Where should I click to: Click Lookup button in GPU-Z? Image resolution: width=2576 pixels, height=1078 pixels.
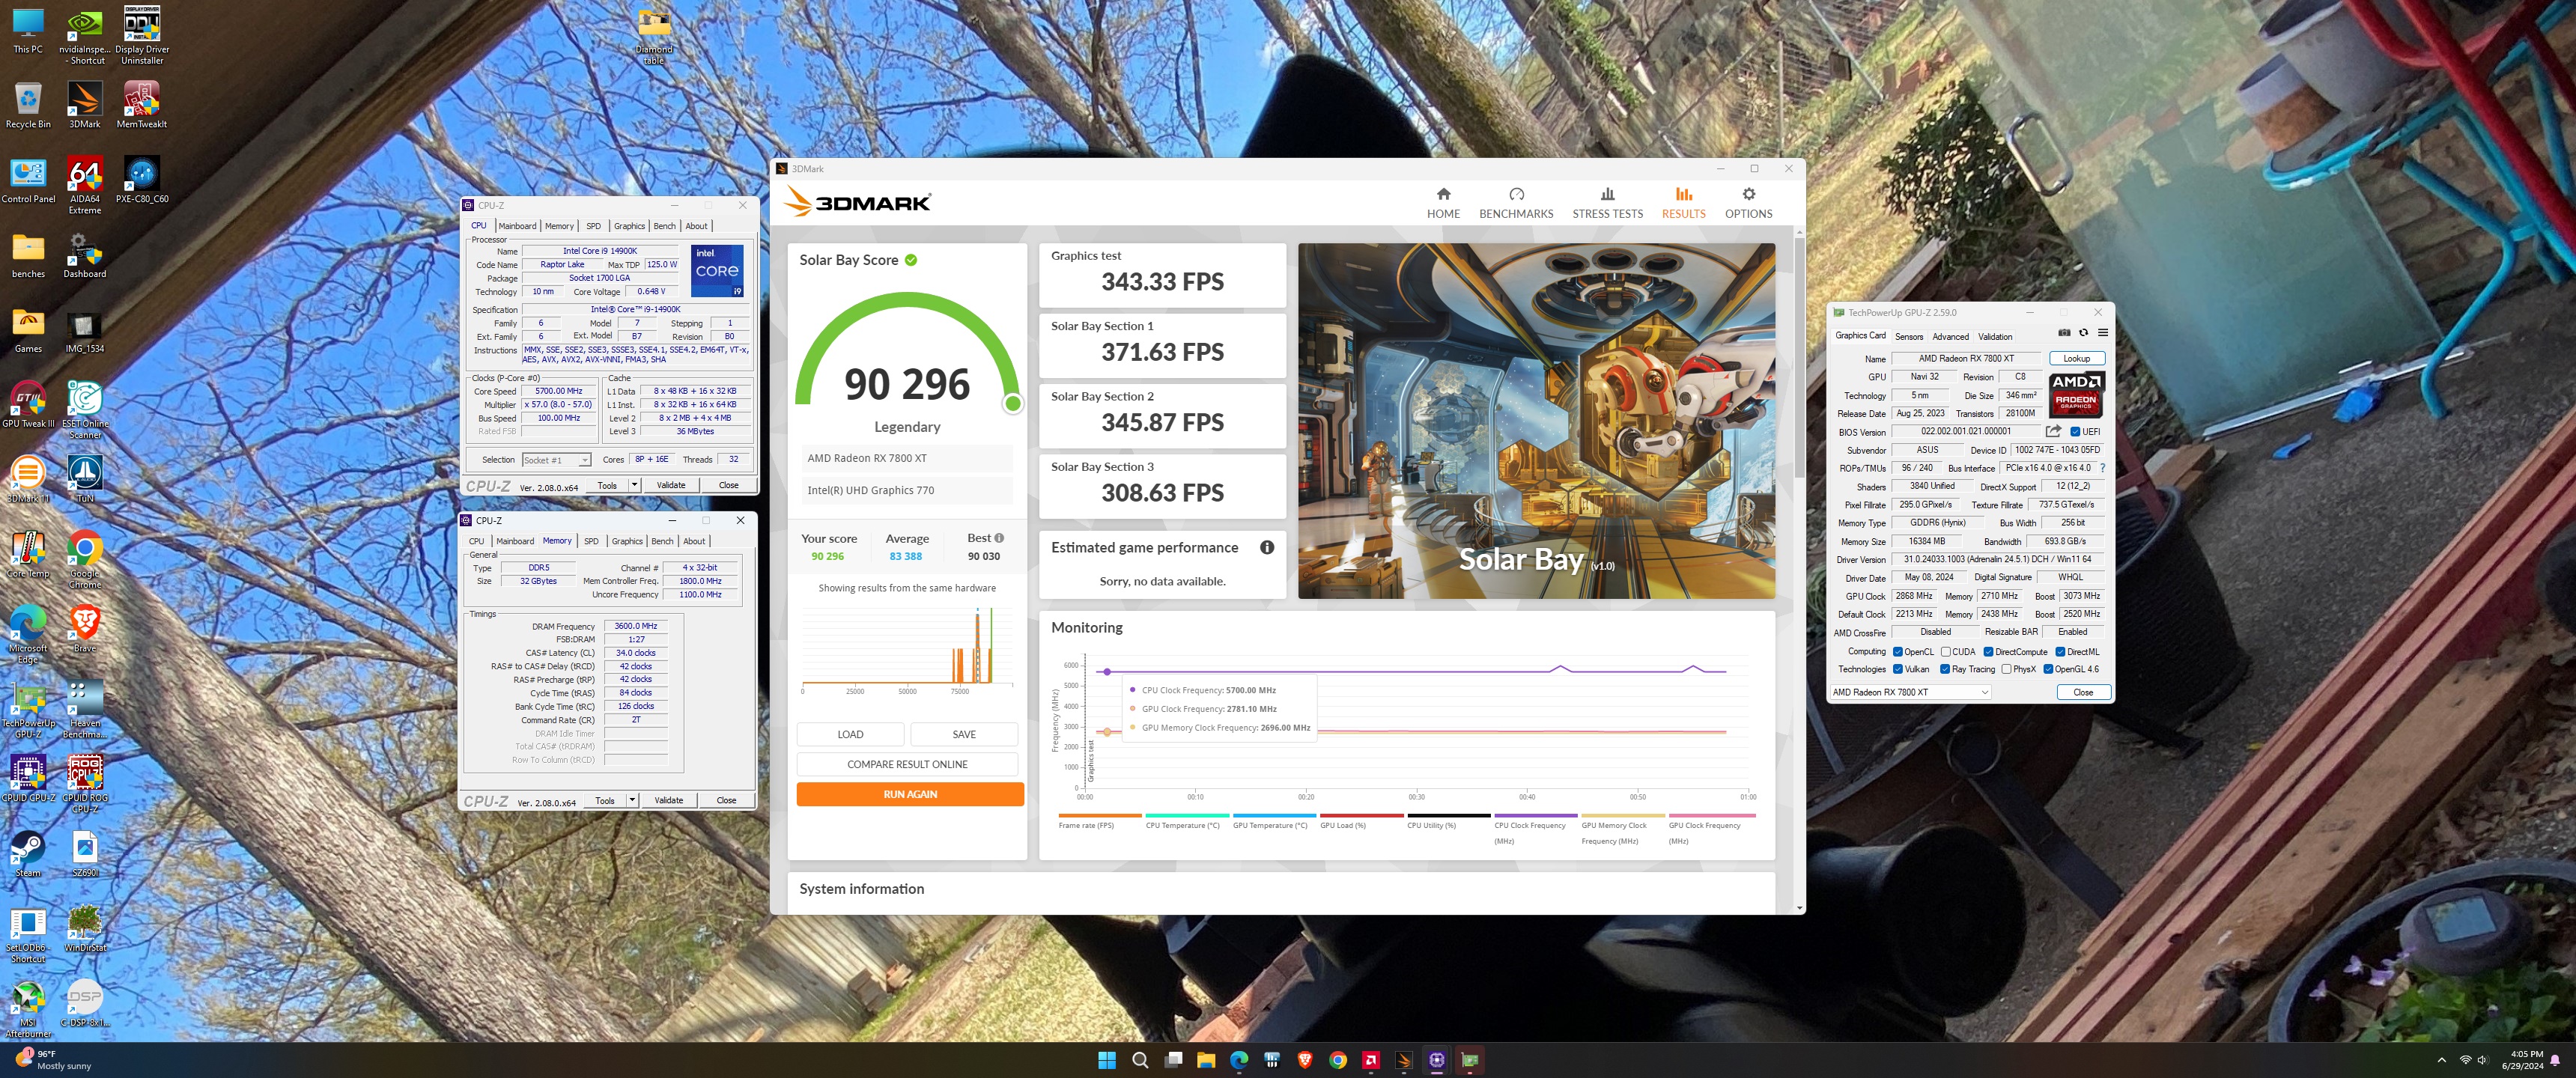[2076, 358]
